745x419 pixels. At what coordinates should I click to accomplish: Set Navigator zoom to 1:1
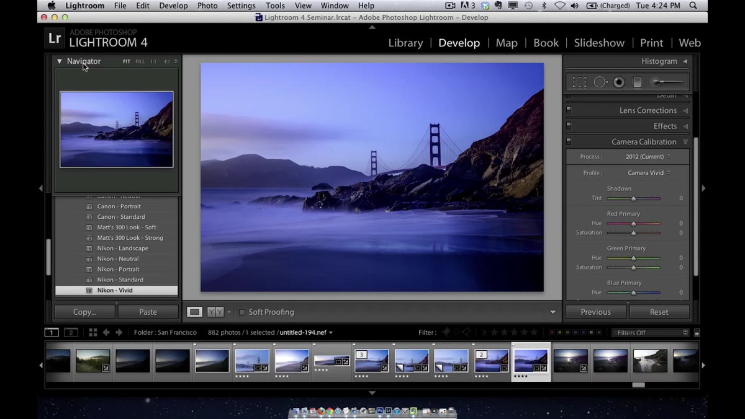click(154, 61)
